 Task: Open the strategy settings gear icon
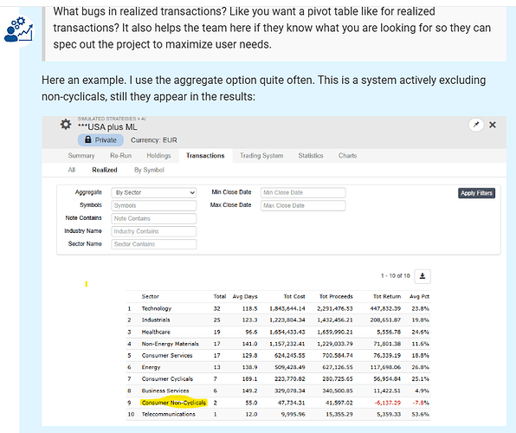66,125
